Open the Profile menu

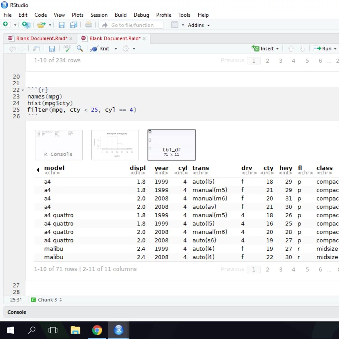pyautogui.click(x=164, y=15)
